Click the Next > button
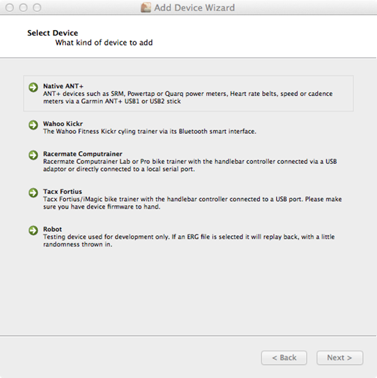 [340, 358]
